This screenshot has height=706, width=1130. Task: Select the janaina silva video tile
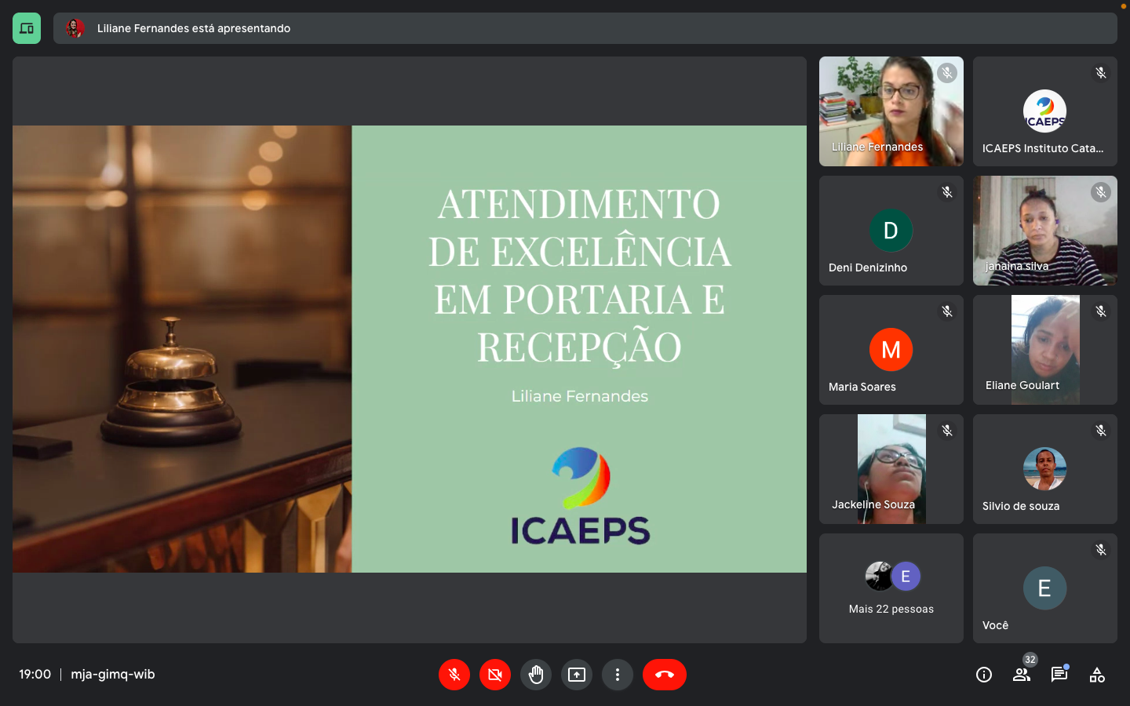[x=1045, y=231]
